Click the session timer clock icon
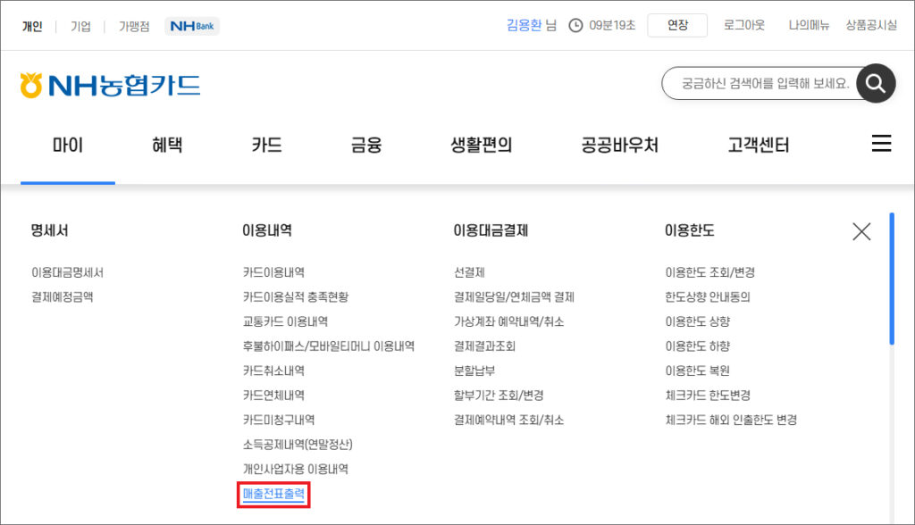915x525 pixels. pyautogui.click(x=575, y=26)
